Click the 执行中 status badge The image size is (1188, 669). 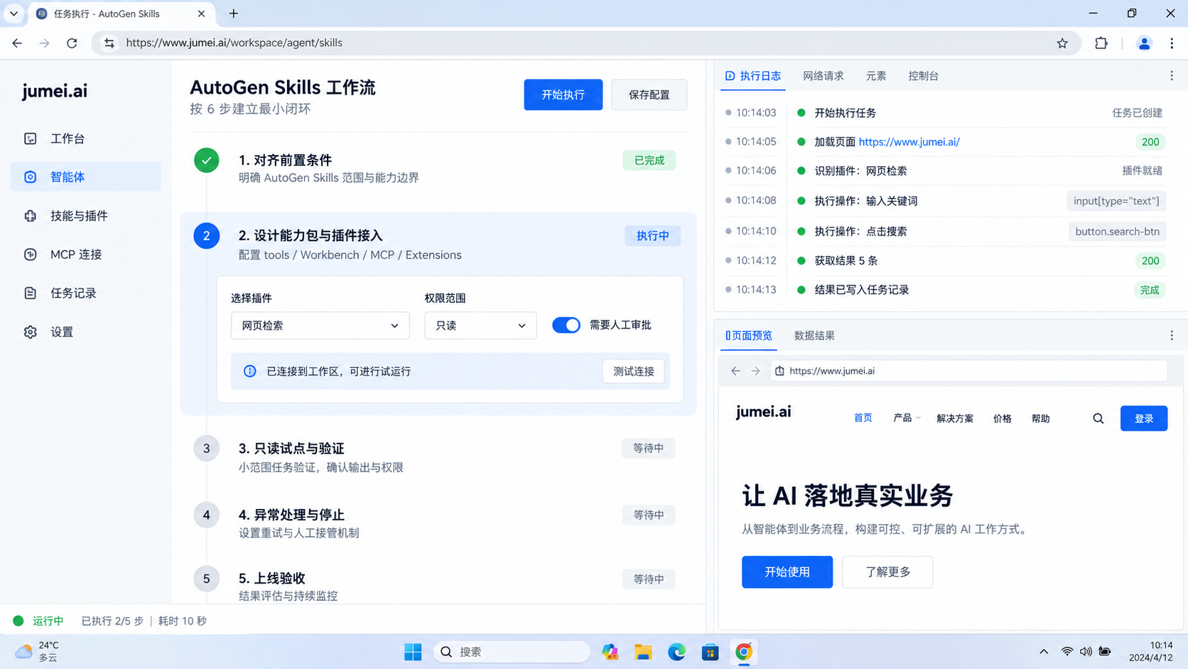coord(653,236)
